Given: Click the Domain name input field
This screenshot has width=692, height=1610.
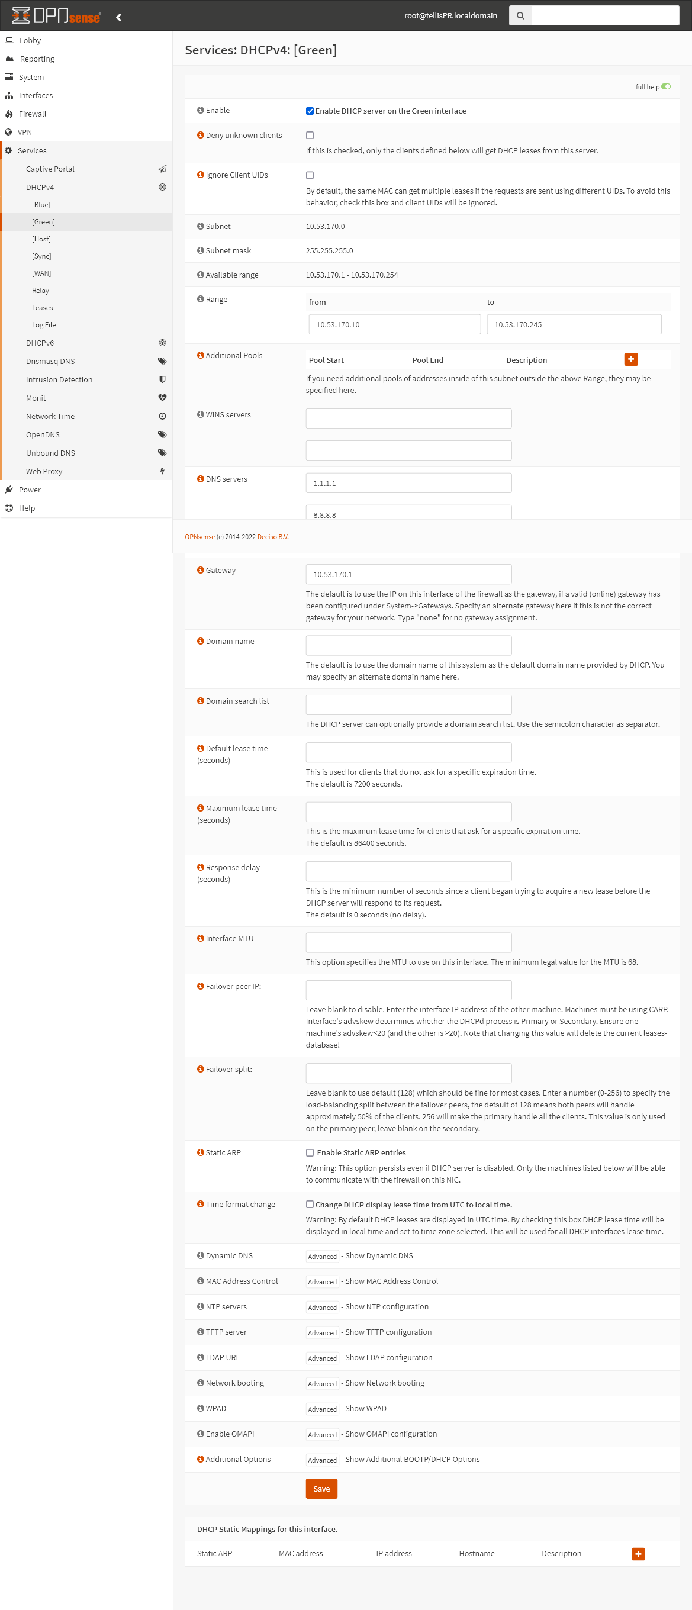Looking at the screenshot, I should [x=409, y=646].
